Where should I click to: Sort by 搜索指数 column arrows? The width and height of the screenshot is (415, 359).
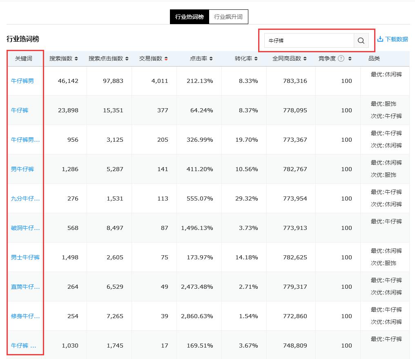point(76,59)
